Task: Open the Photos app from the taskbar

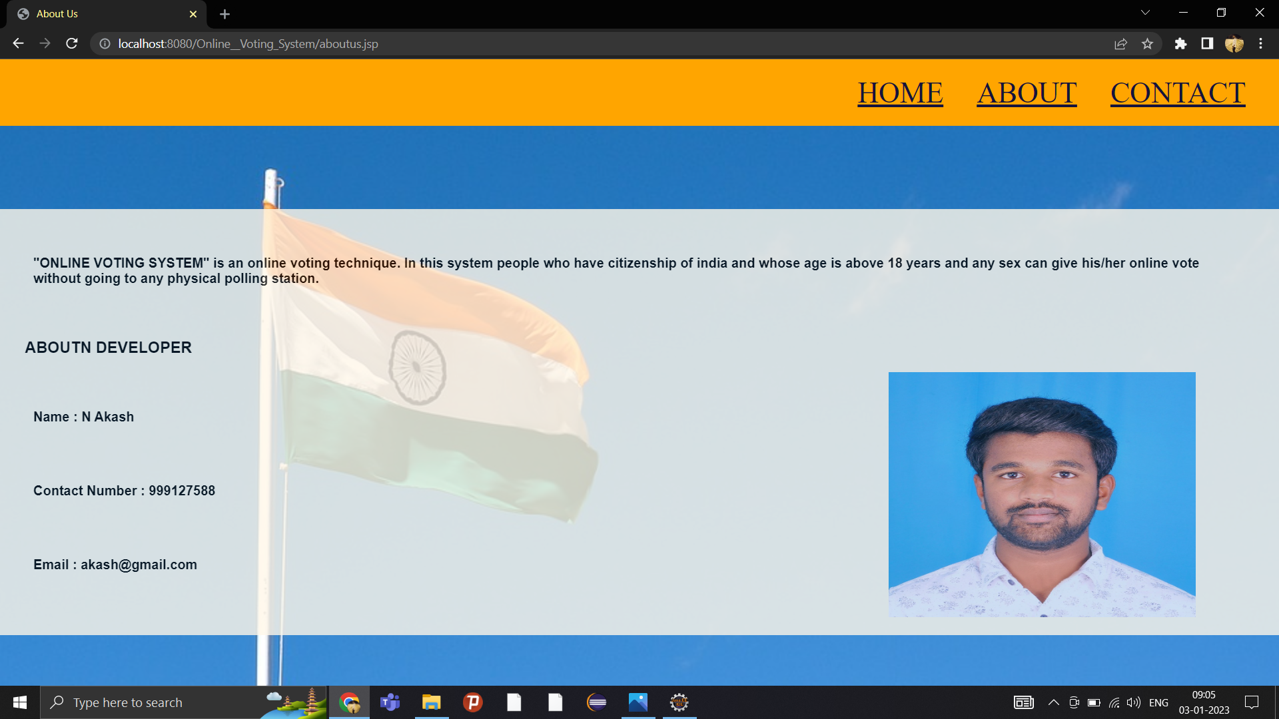Action: pyautogui.click(x=638, y=702)
